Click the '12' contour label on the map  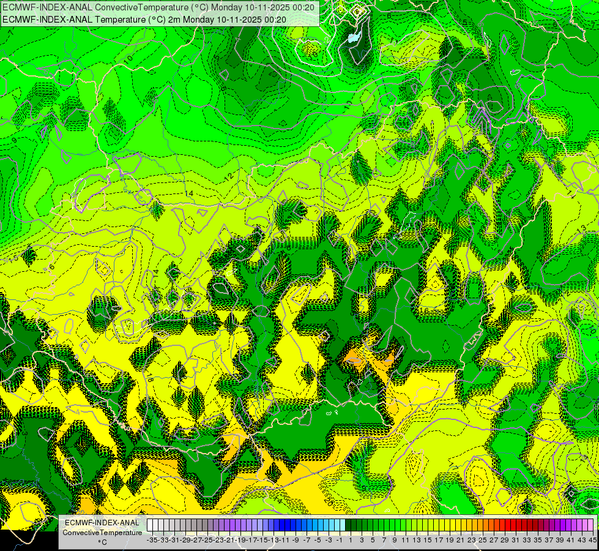point(228,177)
